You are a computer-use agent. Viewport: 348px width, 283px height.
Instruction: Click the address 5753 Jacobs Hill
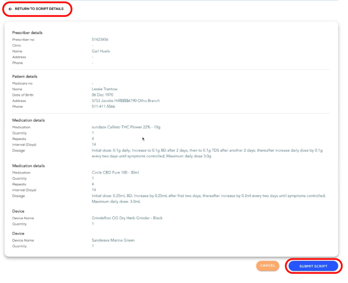click(126, 101)
